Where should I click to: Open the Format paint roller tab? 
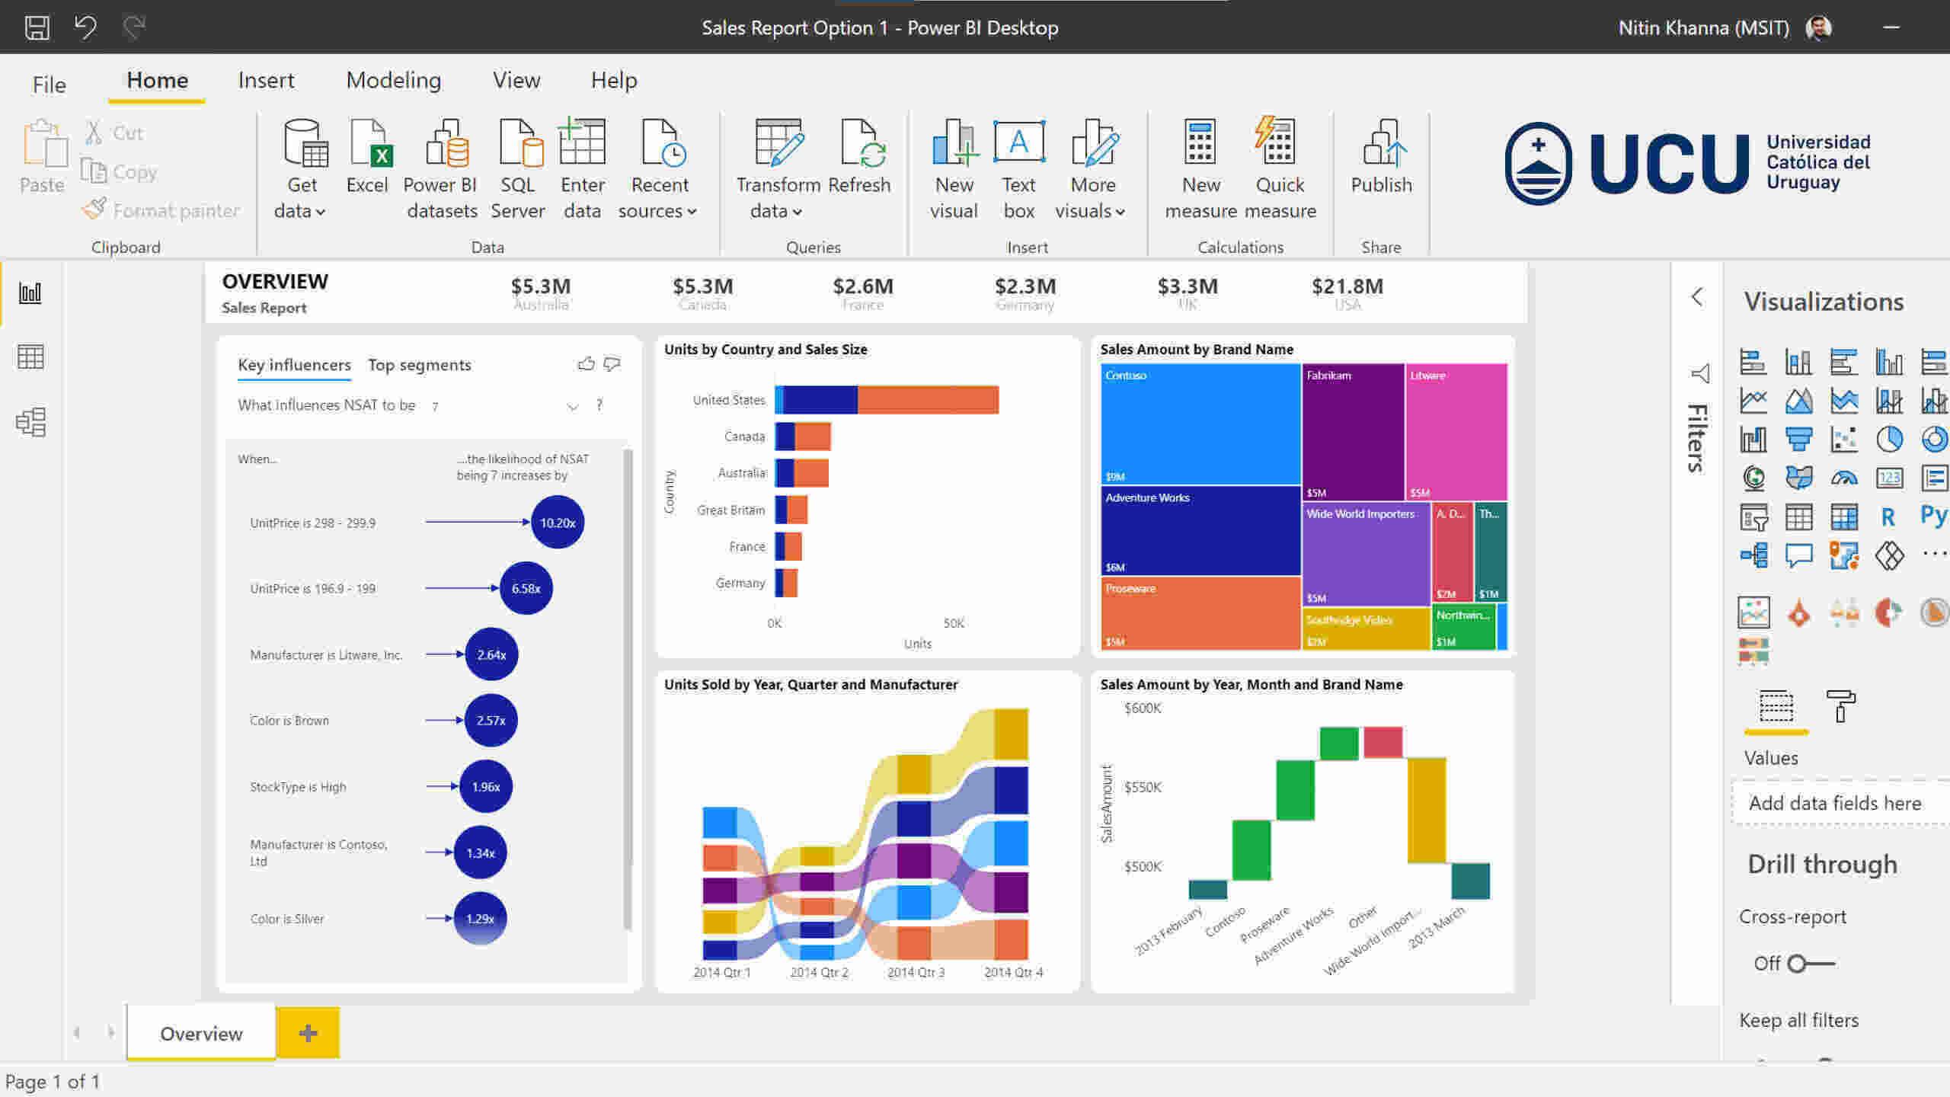[x=1840, y=706]
